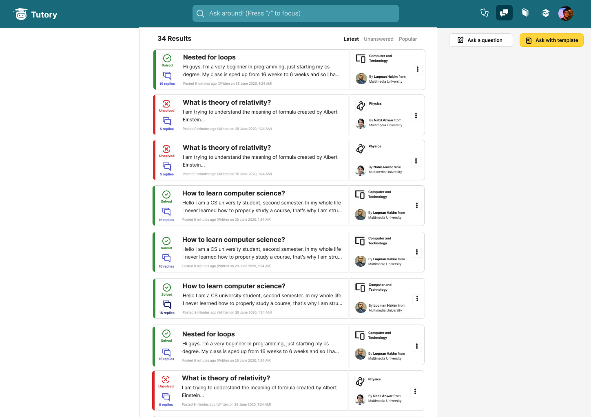Switch to the Latest tab
591x417 pixels.
point(351,39)
